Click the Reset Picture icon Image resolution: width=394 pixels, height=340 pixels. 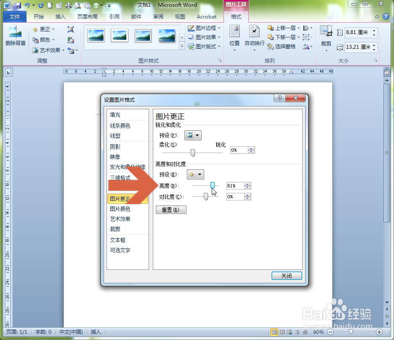(x=71, y=50)
